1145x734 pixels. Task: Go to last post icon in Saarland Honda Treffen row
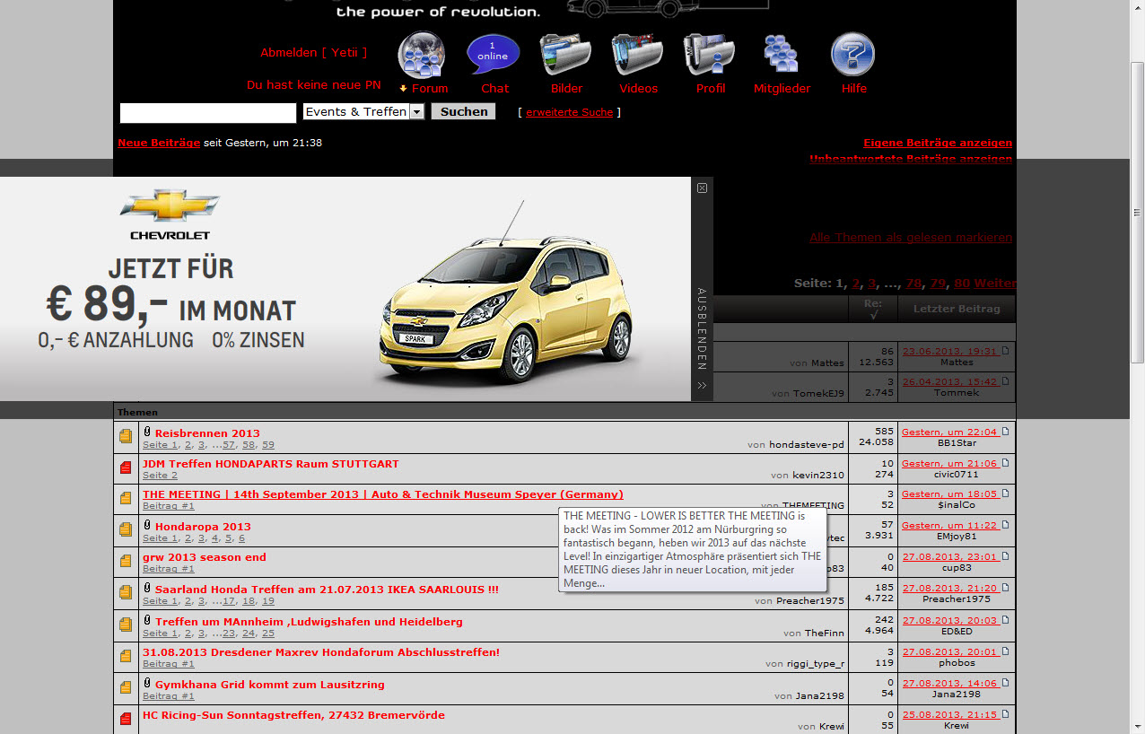pyautogui.click(x=1006, y=588)
